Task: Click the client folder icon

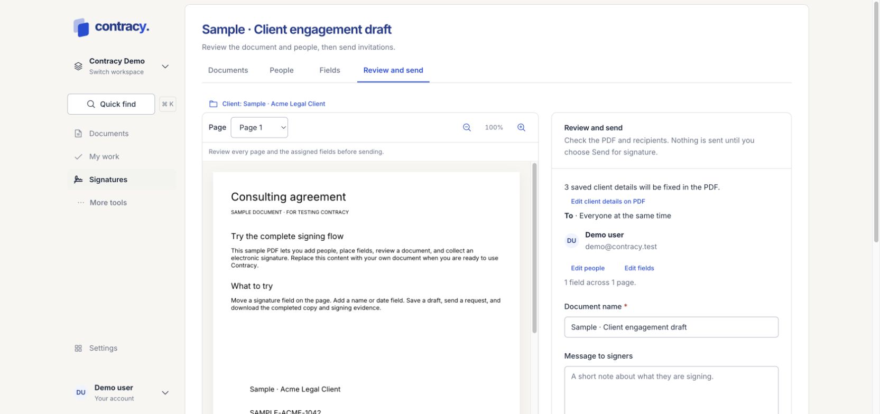Action: tap(213, 104)
